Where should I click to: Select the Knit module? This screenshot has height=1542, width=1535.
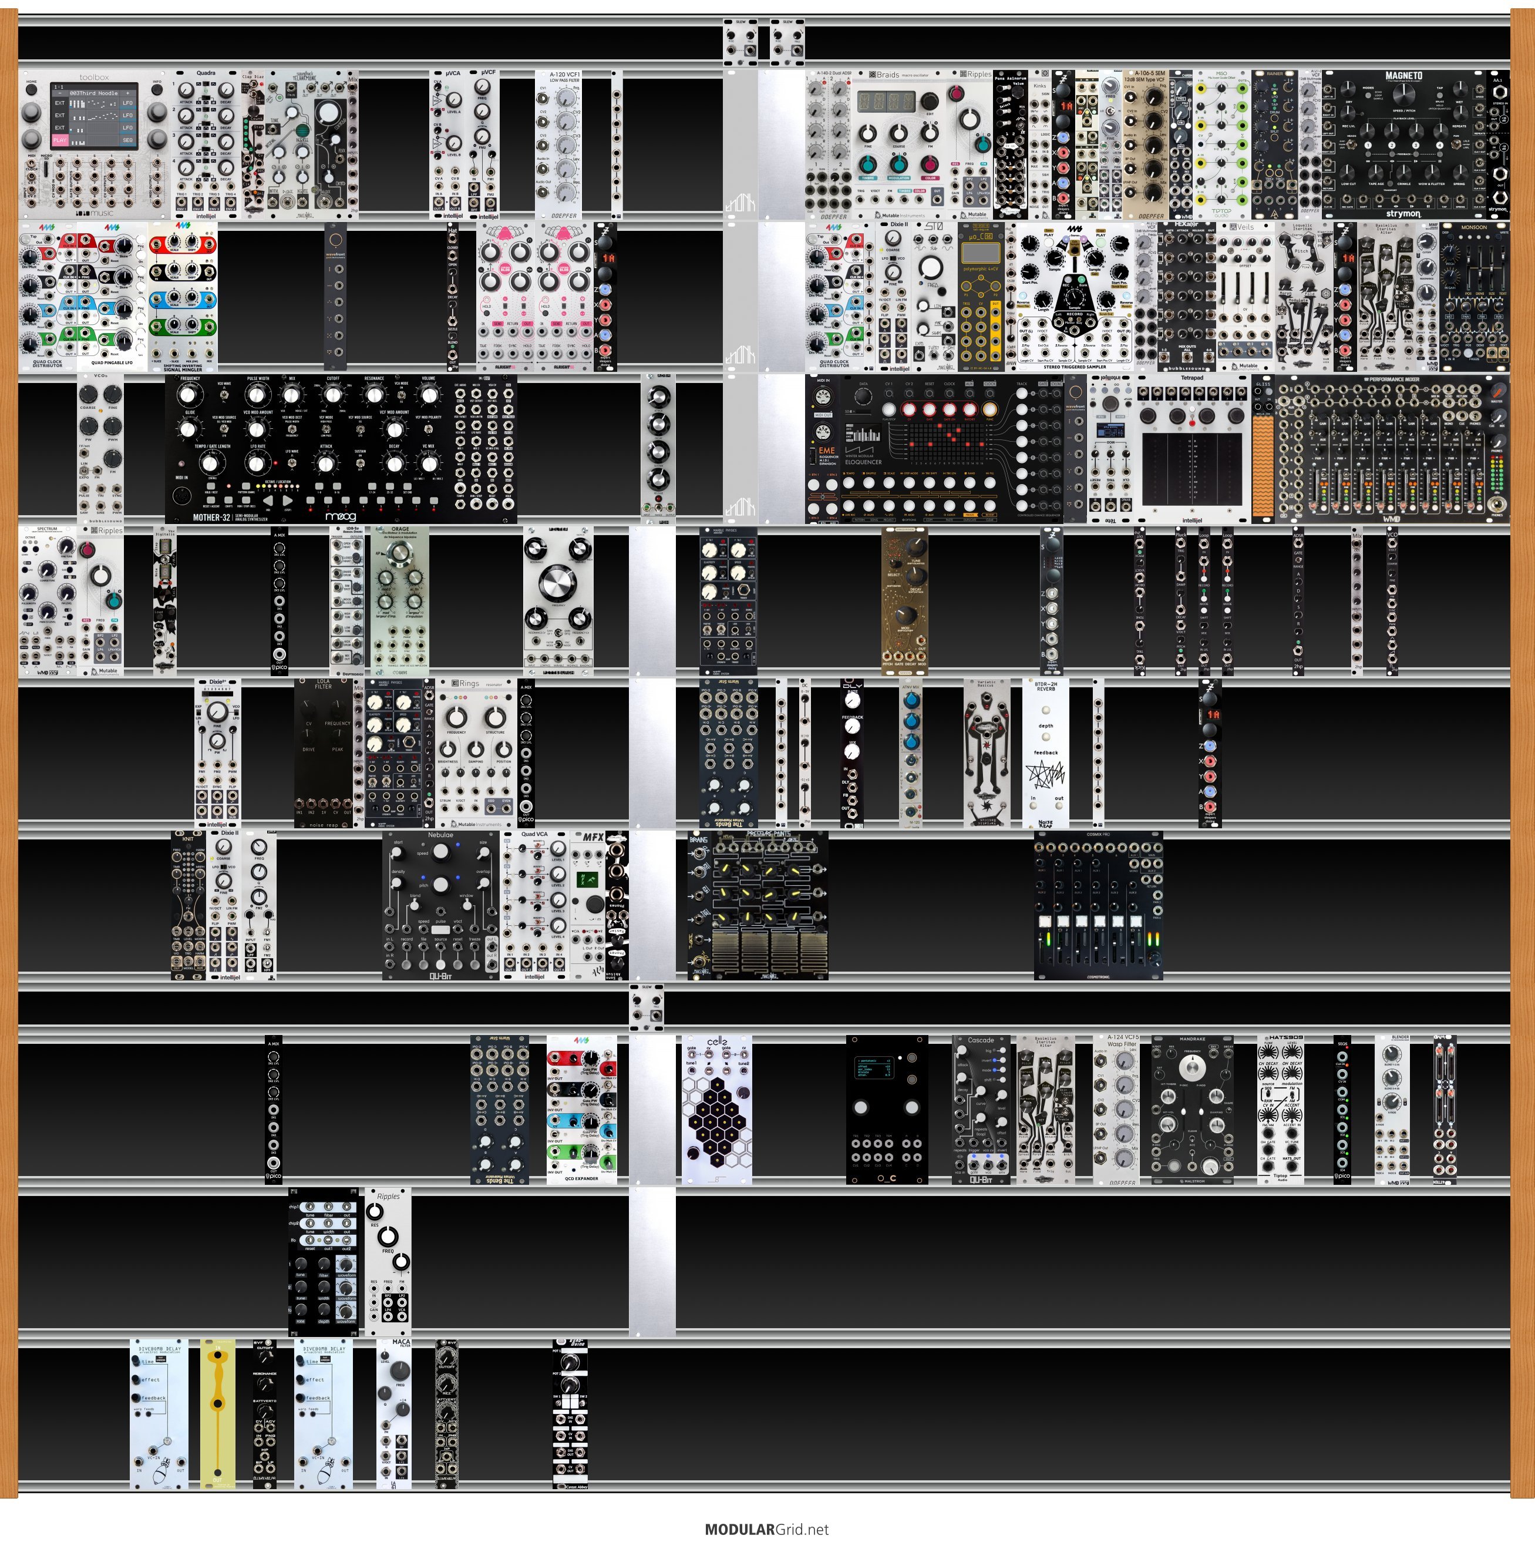pos(188,906)
